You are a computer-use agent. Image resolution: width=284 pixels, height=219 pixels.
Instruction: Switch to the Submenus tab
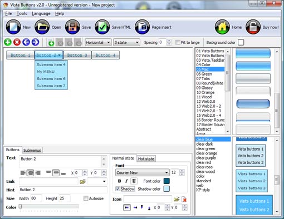coord(32,150)
